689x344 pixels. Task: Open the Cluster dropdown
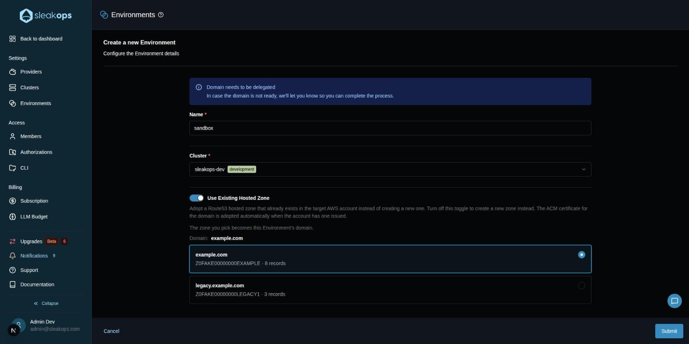(390, 170)
